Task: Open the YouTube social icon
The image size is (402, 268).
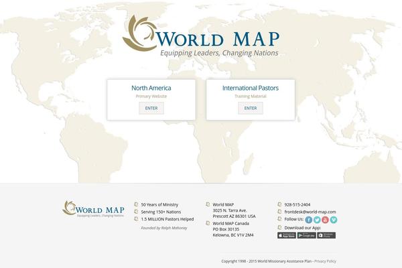Action: click(325, 220)
